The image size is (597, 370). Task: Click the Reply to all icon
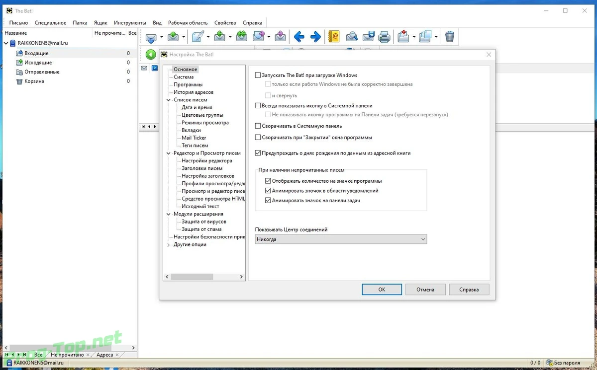(x=242, y=36)
